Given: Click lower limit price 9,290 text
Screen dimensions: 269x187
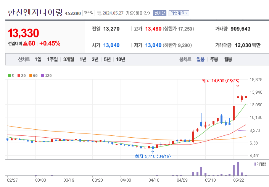Looking at the screenshot, I should click(x=177, y=45).
